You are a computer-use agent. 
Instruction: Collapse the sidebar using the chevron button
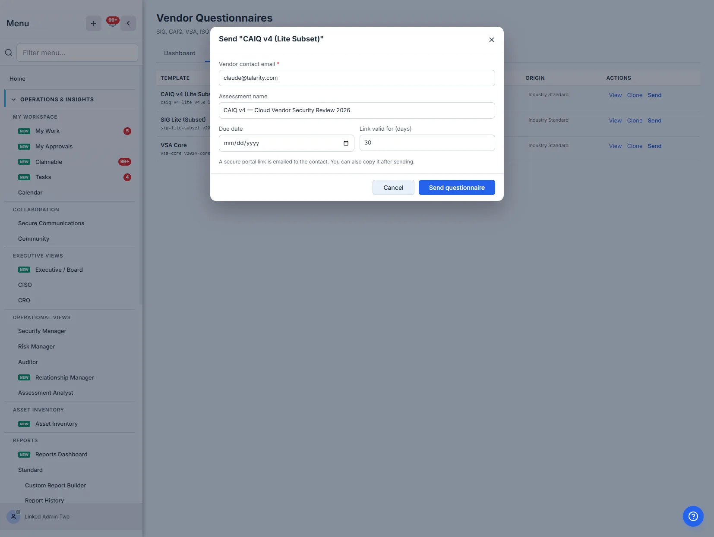[128, 23]
